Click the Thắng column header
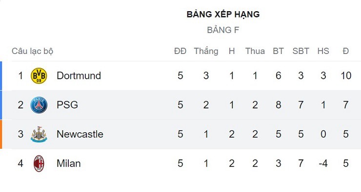The height and width of the screenshot is (192, 361). click(x=206, y=51)
